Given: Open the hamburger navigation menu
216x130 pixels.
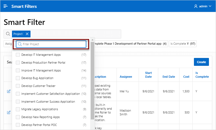Looking at the screenshot, I should (5, 6).
